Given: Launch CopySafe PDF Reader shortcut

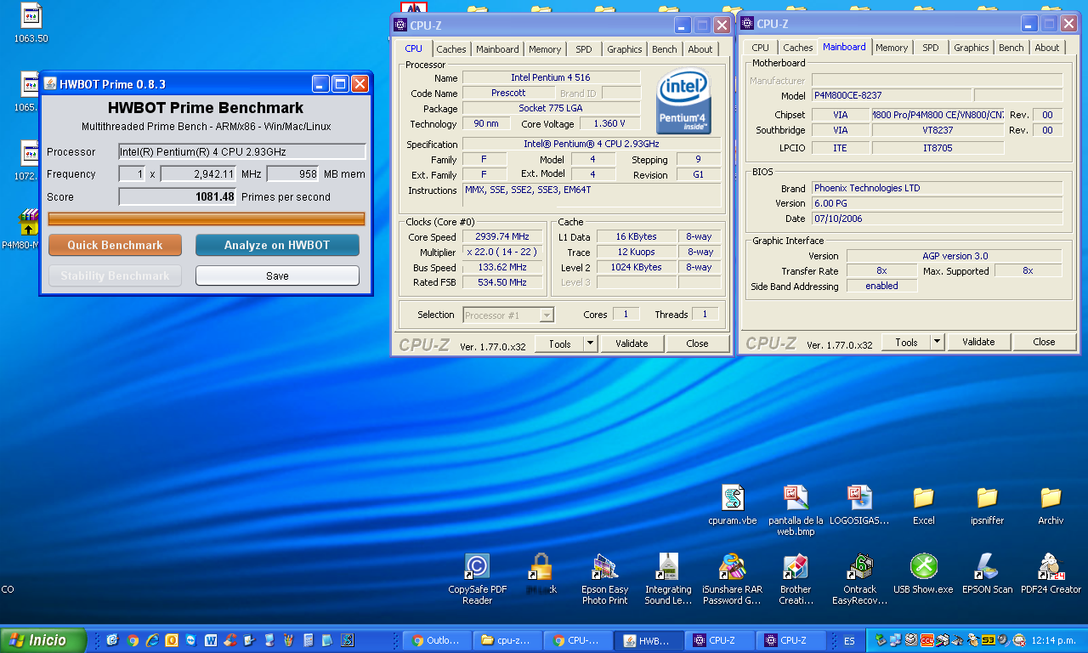Looking at the screenshot, I should click(477, 579).
